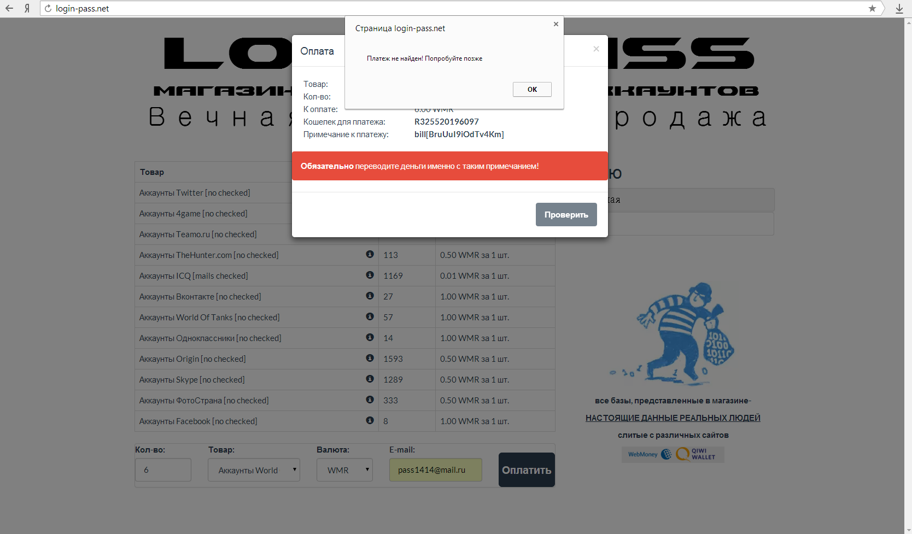Click the "Кошелек для платежа:" label
This screenshot has width=912, height=534.
click(x=344, y=122)
